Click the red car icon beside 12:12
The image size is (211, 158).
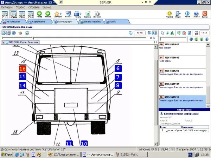[196, 33]
